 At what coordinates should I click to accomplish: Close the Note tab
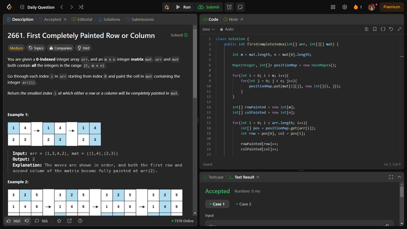click(x=242, y=19)
